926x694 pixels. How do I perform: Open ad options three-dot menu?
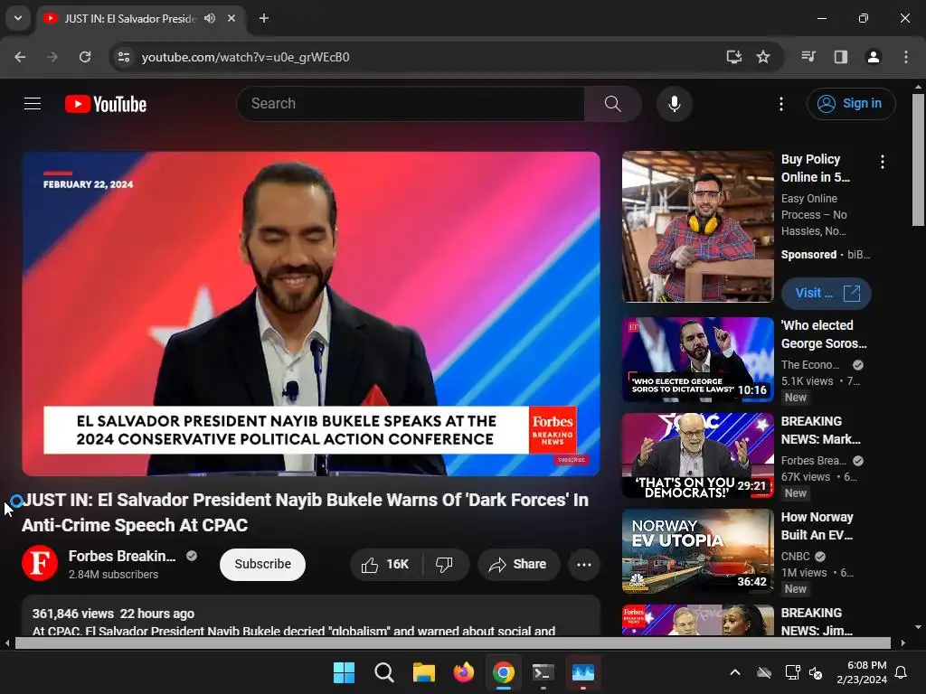[x=883, y=162]
